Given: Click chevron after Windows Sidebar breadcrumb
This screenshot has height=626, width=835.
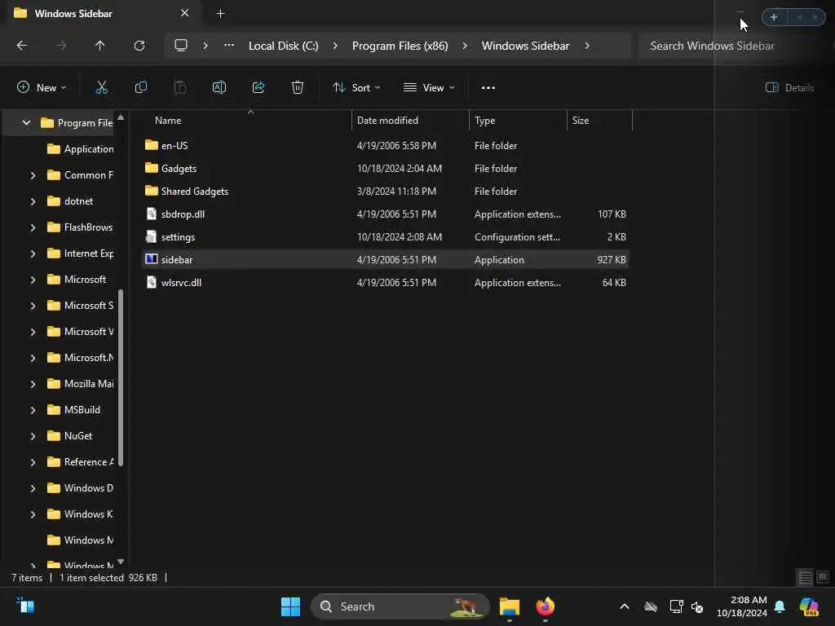Looking at the screenshot, I should pyautogui.click(x=587, y=46).
